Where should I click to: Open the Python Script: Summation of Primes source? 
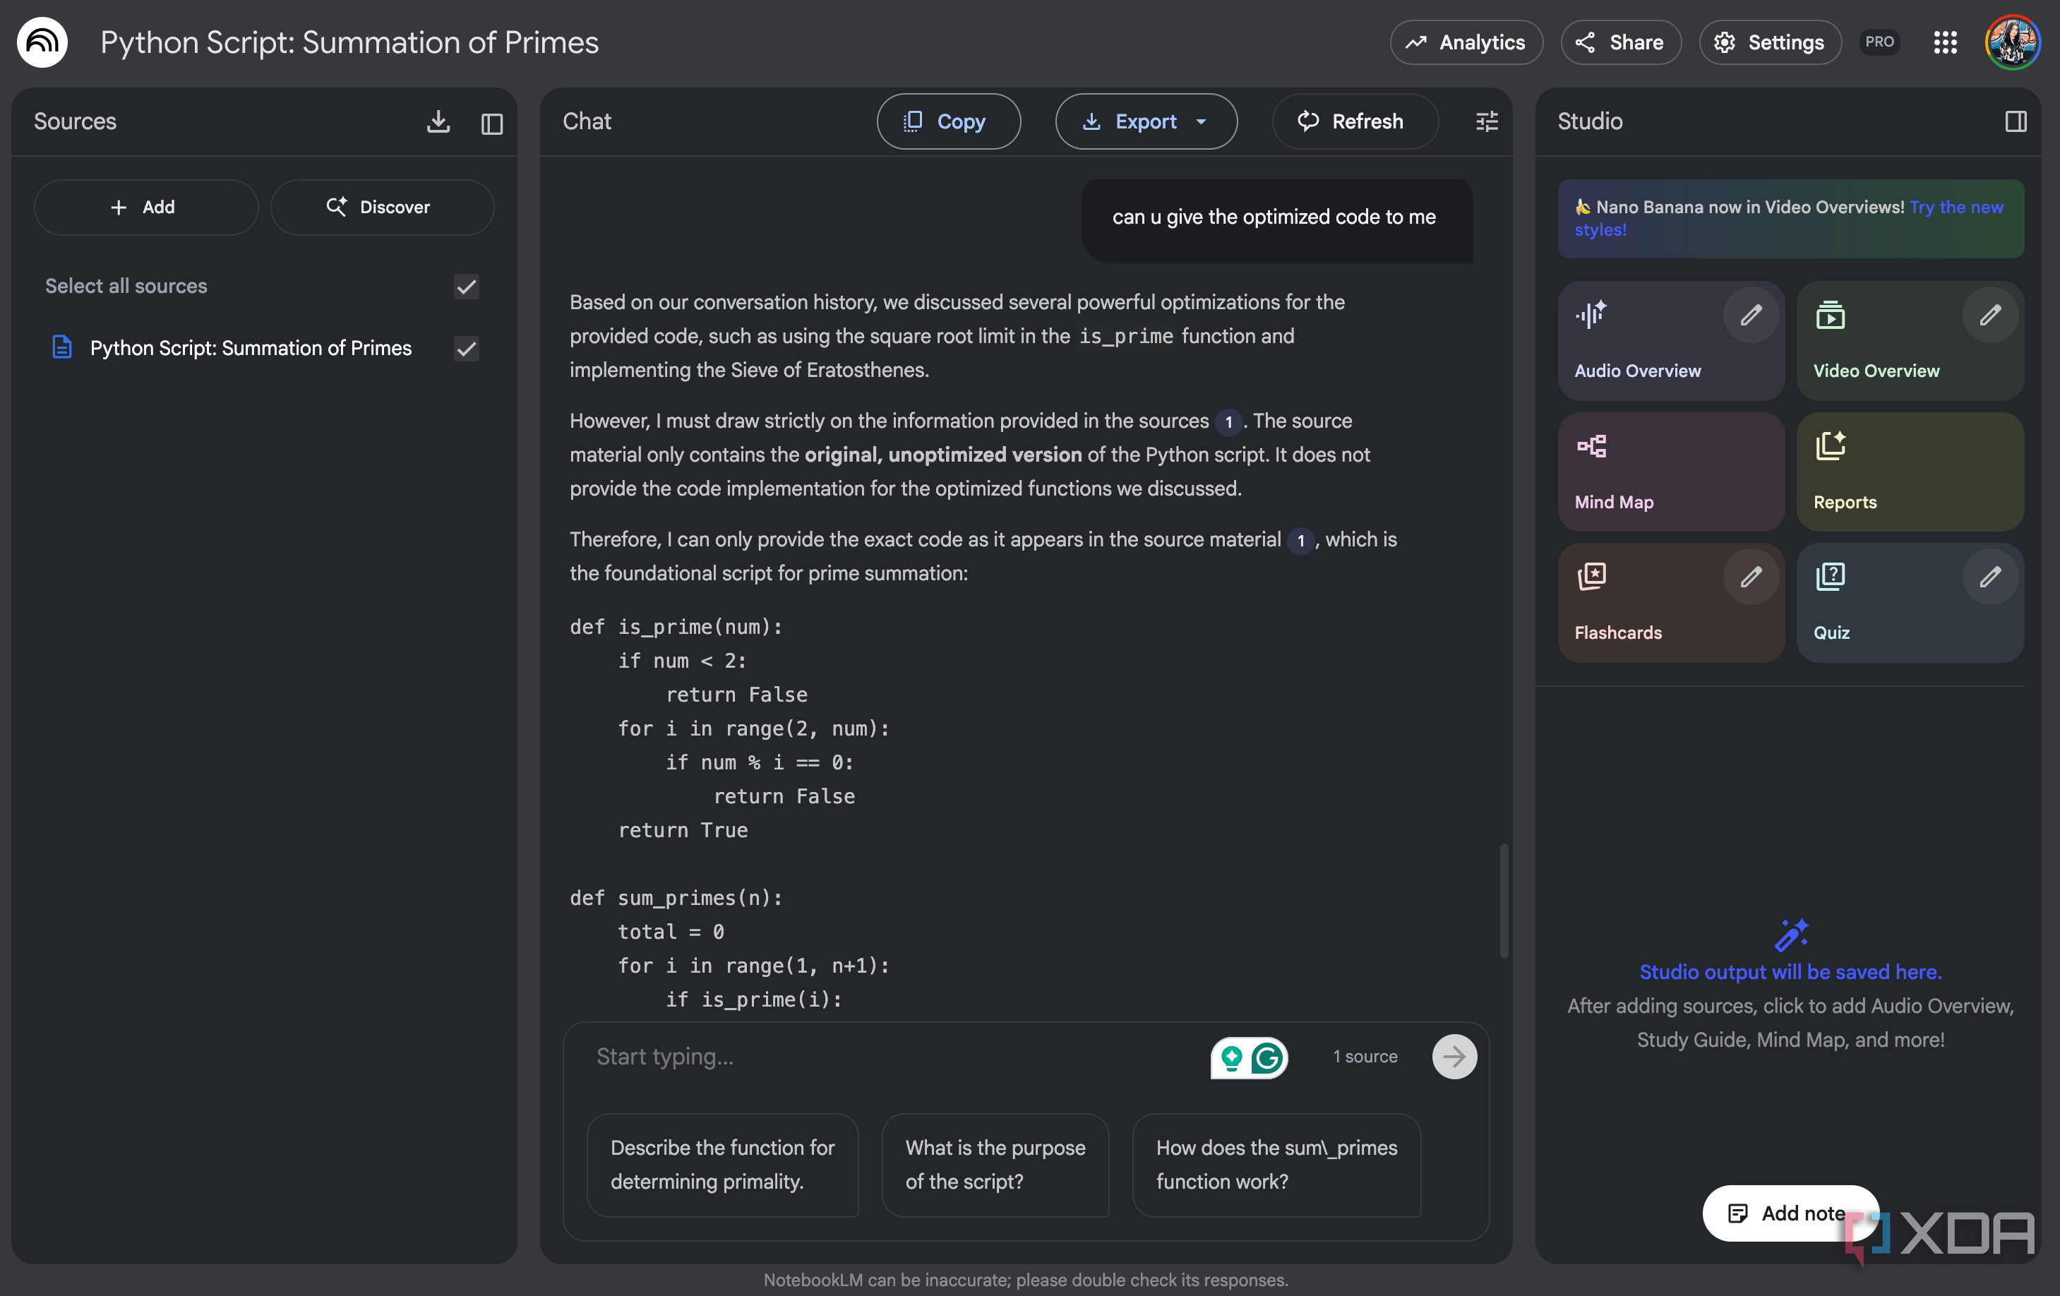tap(251, 348)
